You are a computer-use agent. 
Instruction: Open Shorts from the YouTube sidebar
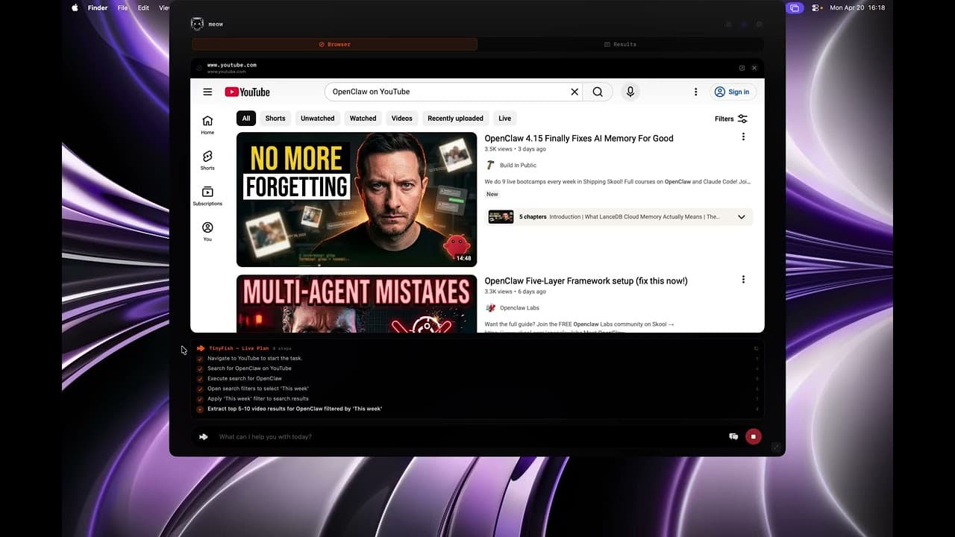[207, 160]
